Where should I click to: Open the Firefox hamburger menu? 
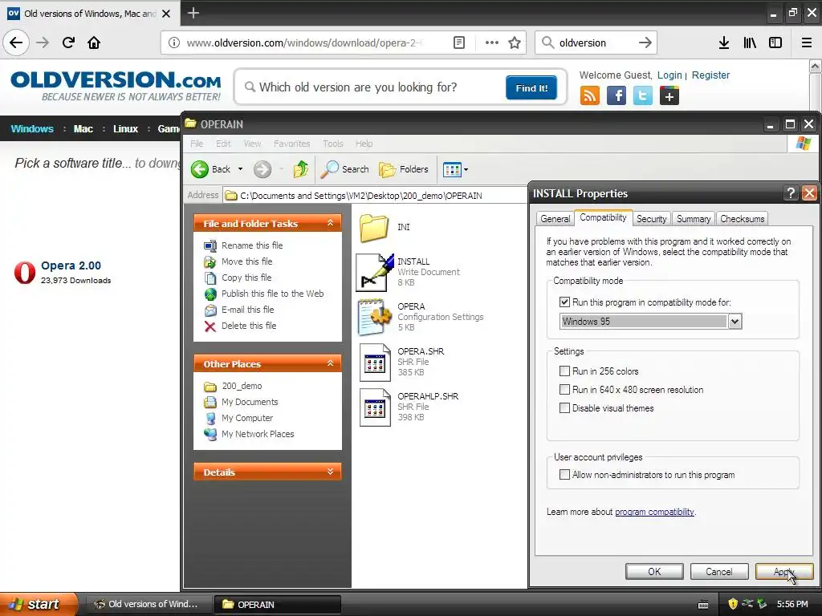[x=807, y=43]
